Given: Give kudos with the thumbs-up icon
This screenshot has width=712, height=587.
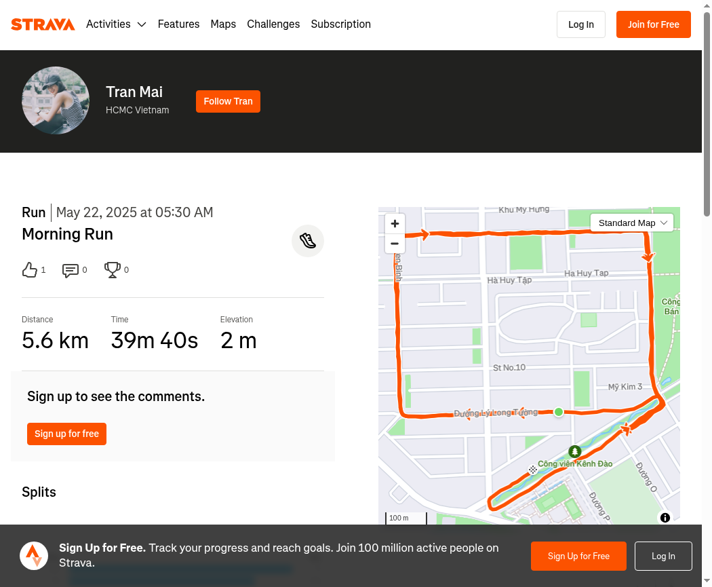Looking at the screenshot, I should click(x=30, y=270).
